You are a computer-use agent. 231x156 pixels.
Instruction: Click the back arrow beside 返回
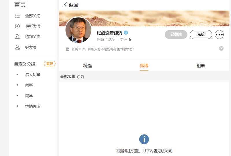tap(65, 5)
